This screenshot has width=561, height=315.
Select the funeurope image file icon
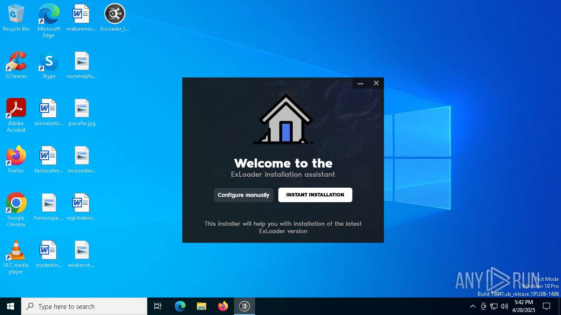[x=49, y=207]
